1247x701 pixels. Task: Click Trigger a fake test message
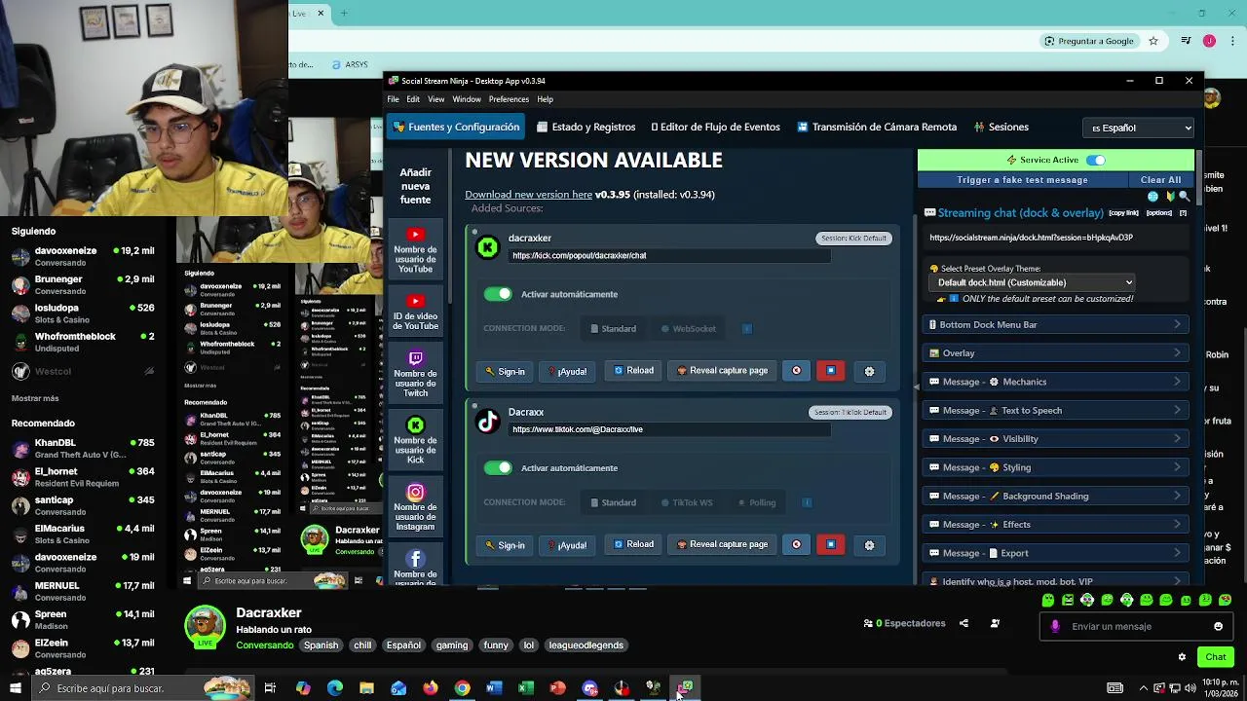coord(1022,180)
